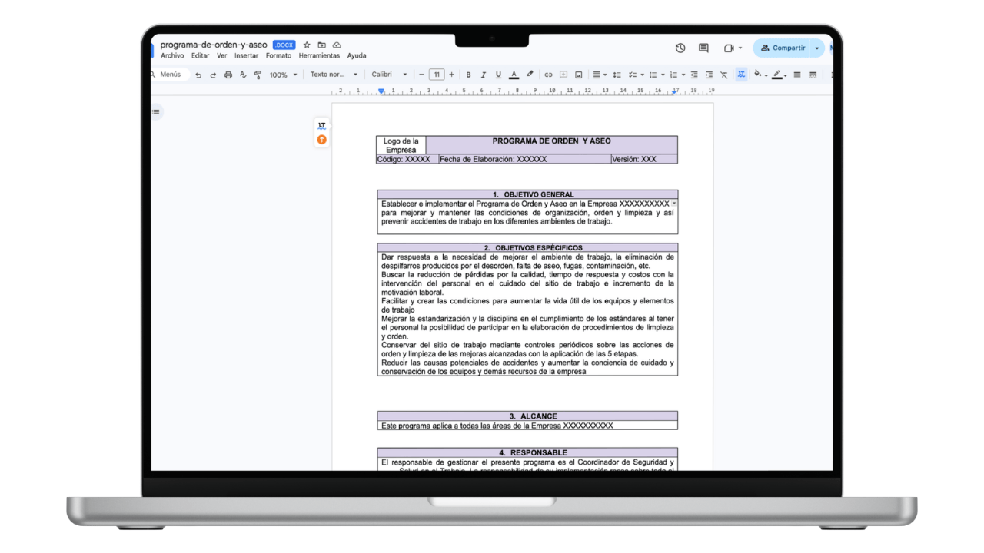Viewport: 984px width, 553px height.
Task: Run the spell check tool
Action: tap(243, 75)
